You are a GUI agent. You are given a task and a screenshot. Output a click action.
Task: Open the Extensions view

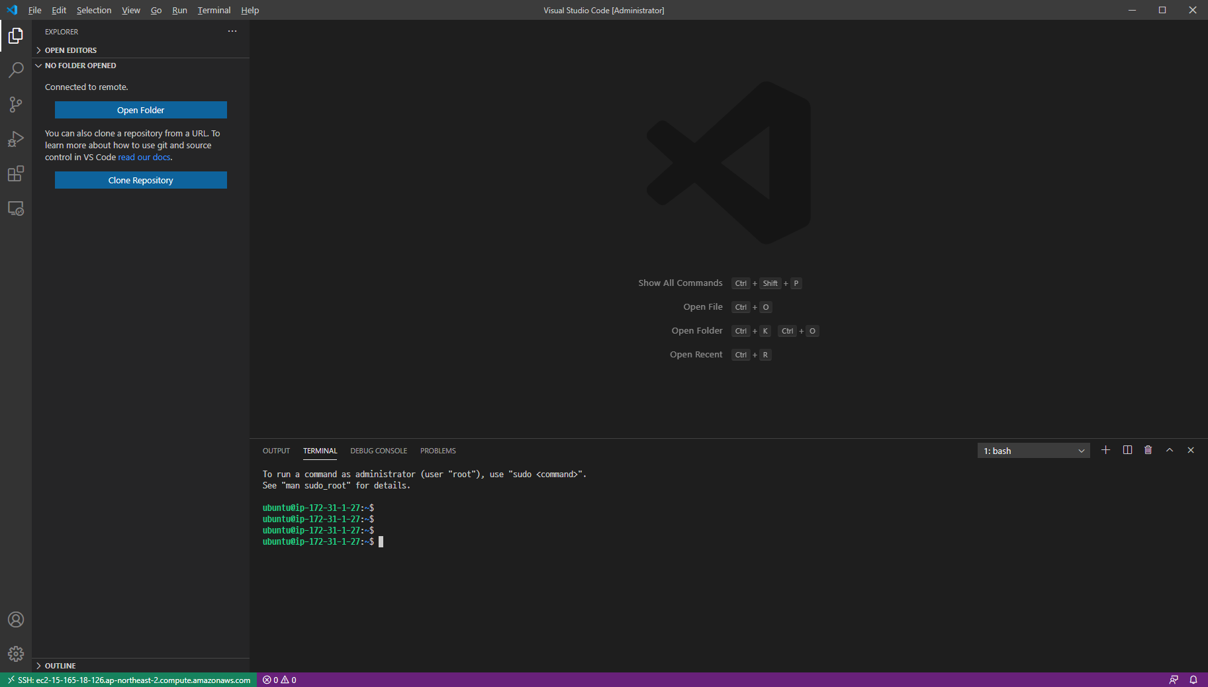[x=16, y=173]
